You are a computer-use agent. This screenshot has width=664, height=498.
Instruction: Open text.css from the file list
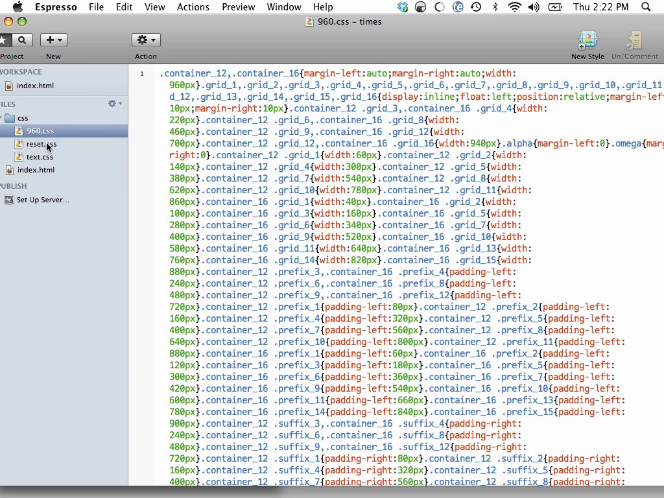click(x=40, y=157)
